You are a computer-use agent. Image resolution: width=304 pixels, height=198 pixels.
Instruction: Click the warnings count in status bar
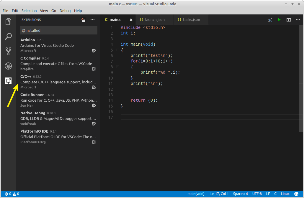click(x=16, y=194)
